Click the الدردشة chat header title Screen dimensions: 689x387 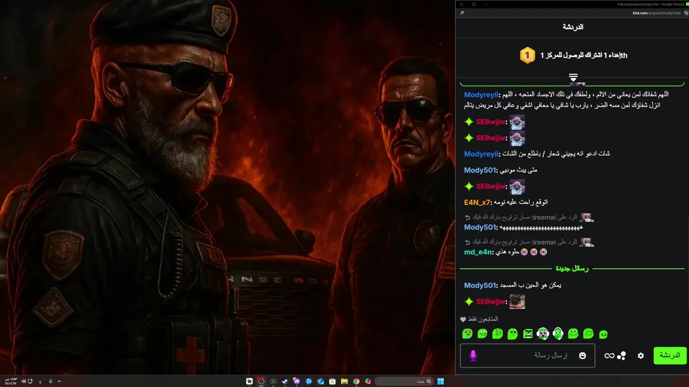(573, 27)
